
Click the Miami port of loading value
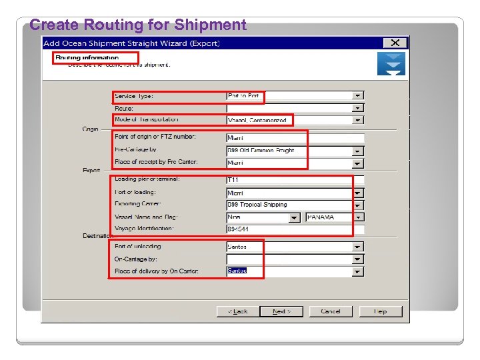pos(235,193)
